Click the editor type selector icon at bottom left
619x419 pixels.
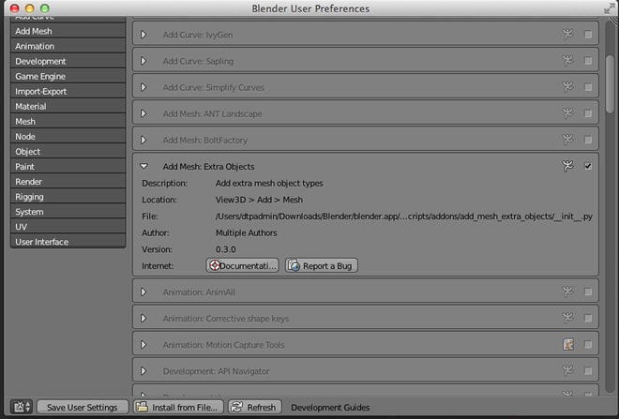[x=22, y=407]
